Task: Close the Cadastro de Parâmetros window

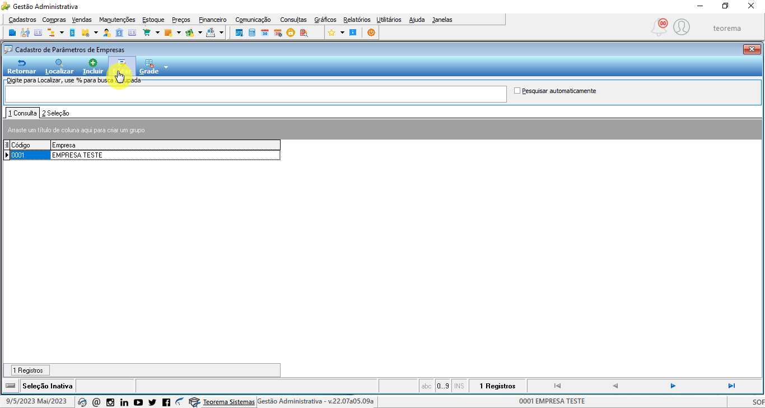Action: click(752, 49)
